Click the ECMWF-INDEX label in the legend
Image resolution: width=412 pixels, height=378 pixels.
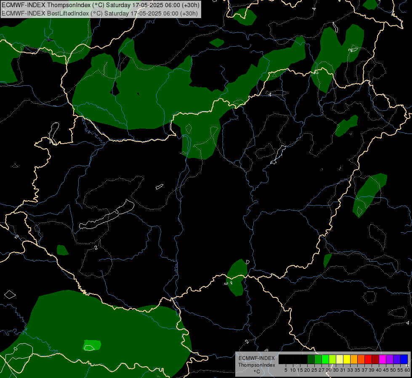point(257,358)
